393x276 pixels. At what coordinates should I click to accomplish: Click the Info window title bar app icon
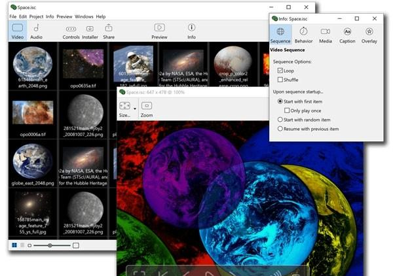pyautogui.click(x=274, y=18)
